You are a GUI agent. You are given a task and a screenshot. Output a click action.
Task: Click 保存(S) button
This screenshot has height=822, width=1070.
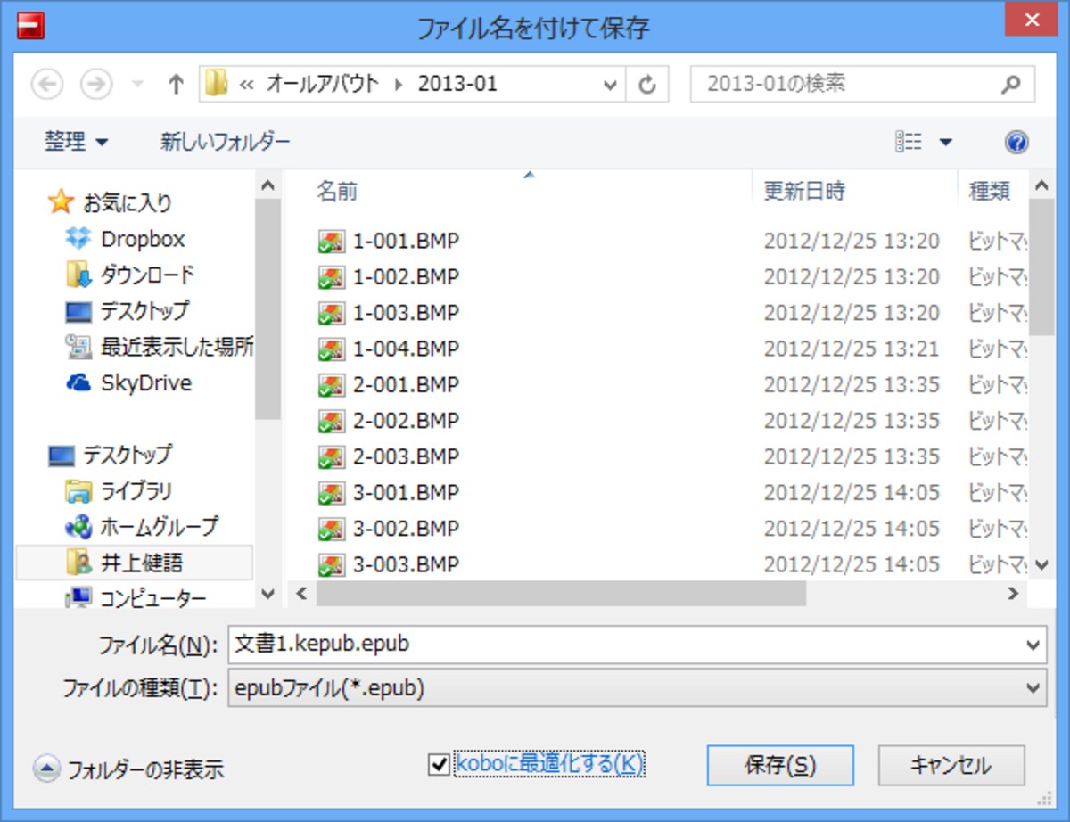point(780,765)
